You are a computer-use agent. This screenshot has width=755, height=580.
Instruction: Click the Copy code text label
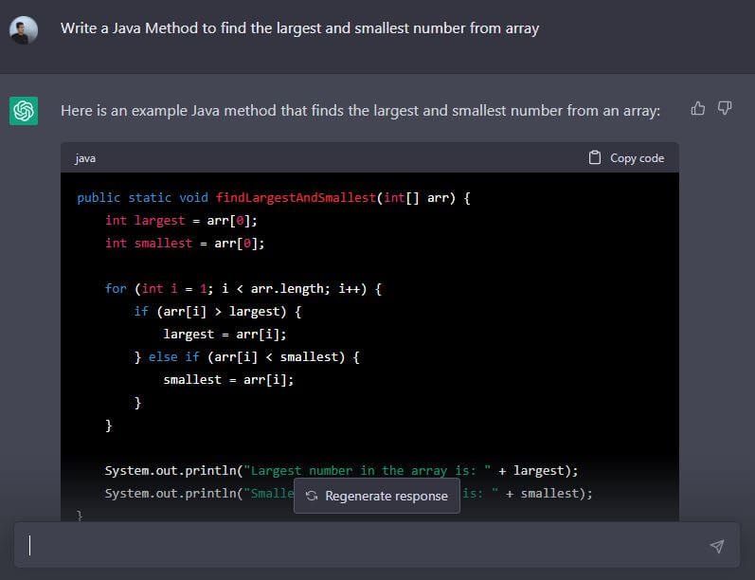tap(637, 158)
